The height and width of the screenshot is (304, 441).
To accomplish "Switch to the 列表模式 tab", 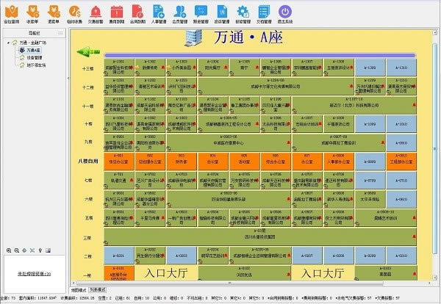I will (97, 289).
